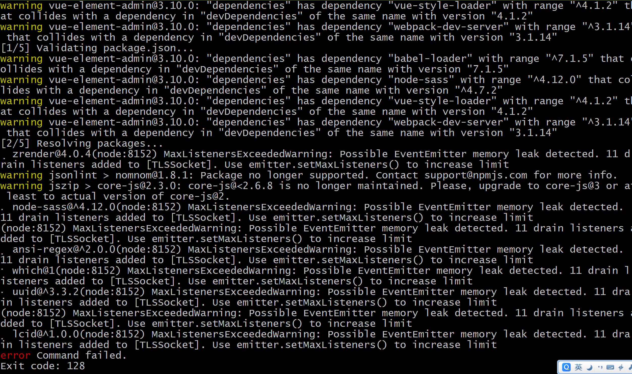The width and height of the screenshot is (632, 374).
Task: Open the soft keyboard icon in the IME bar
Action: click(610, 367)
